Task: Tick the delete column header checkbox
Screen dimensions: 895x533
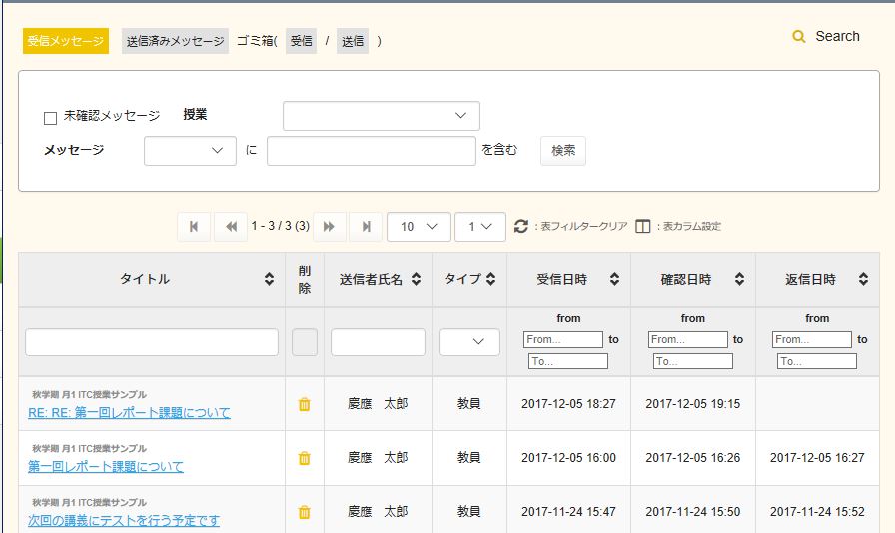Action: [x=305, y=342]
